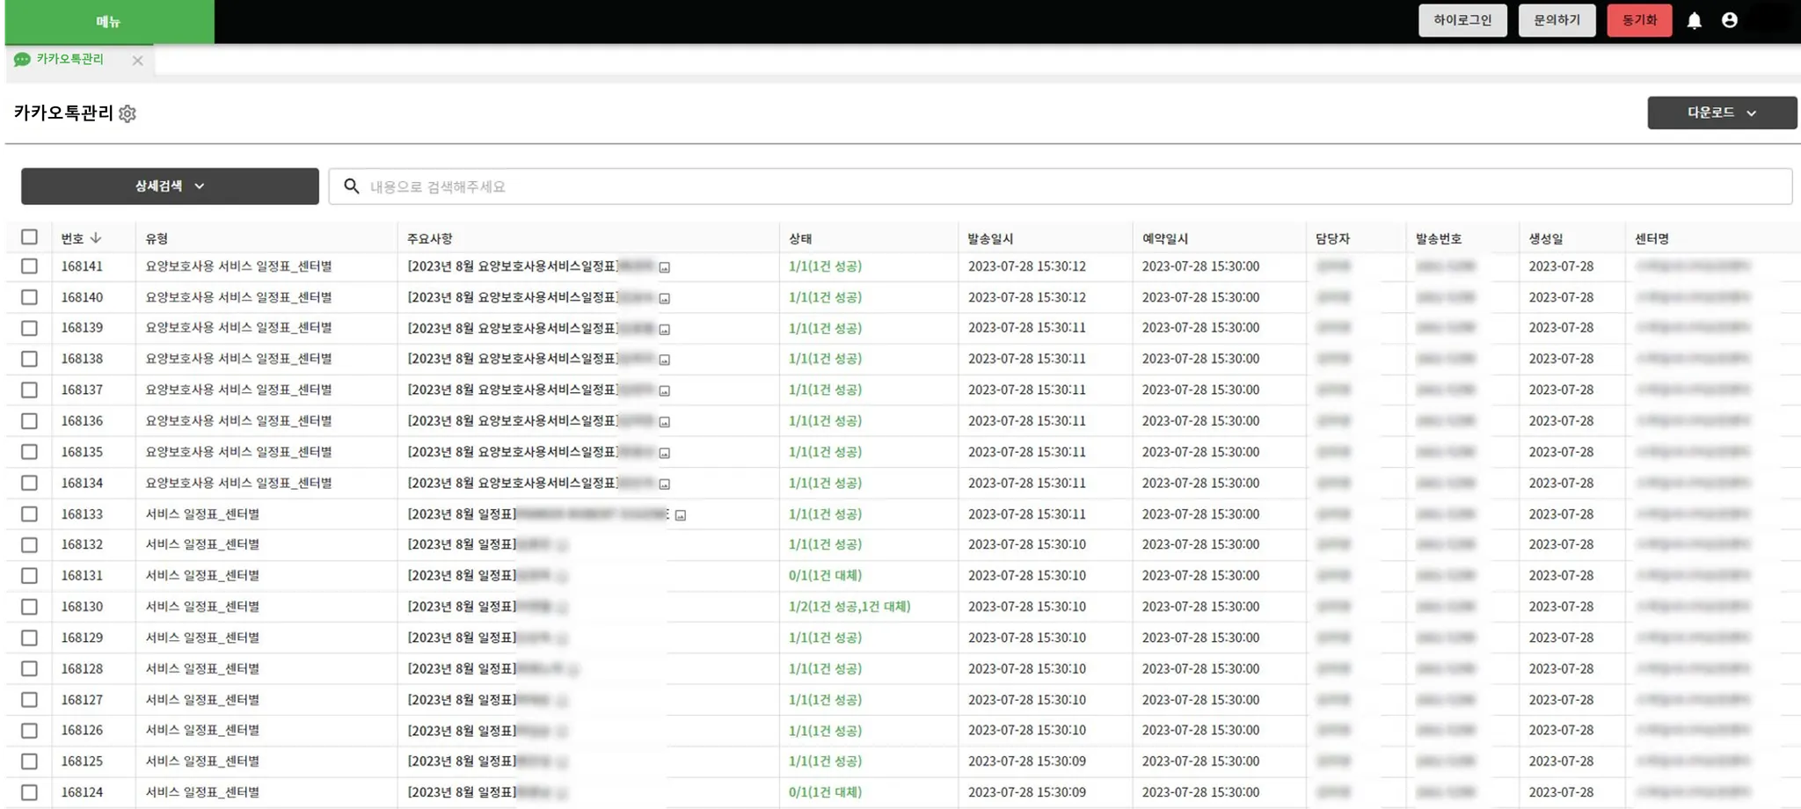The width and height of the screenshot is (1801, 809).
Task: Open the 다운로드 dropdown
Action: pos(1722,113)
